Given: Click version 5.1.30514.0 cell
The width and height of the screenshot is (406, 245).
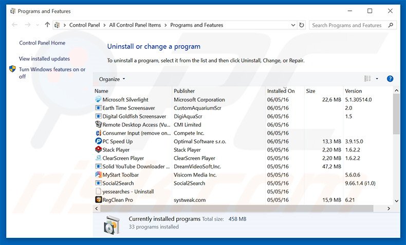Looking at the screenshot, I should 358,100.
